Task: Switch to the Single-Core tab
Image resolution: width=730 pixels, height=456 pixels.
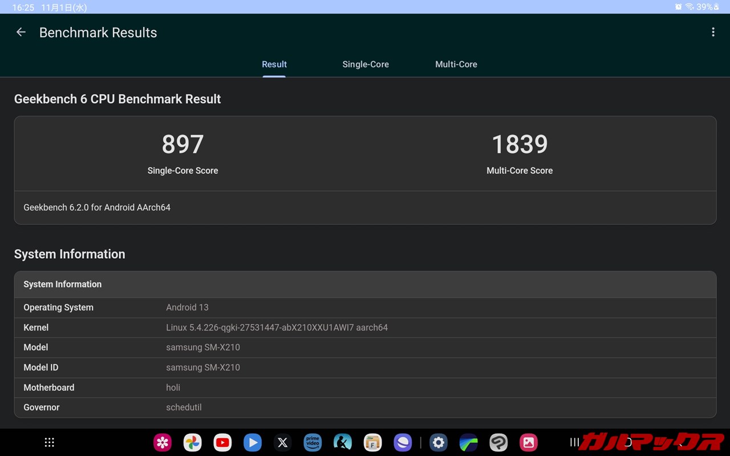Action: 366,64
